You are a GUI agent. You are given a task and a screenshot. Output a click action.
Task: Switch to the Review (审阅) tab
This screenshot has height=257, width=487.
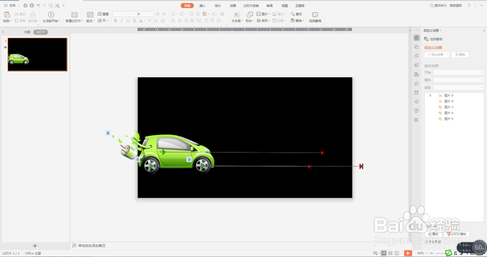pyautogui.click(x=270, y=5)
